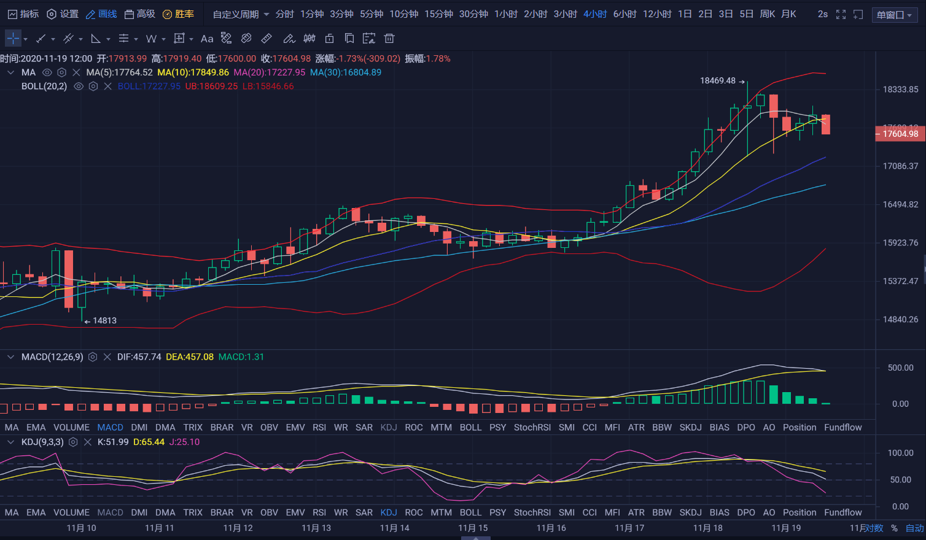Image resolution: width=926 pixels, height=540 pixels.
Task: Enter fullscreen with the expand arrows icon
Action: (841, 14)
